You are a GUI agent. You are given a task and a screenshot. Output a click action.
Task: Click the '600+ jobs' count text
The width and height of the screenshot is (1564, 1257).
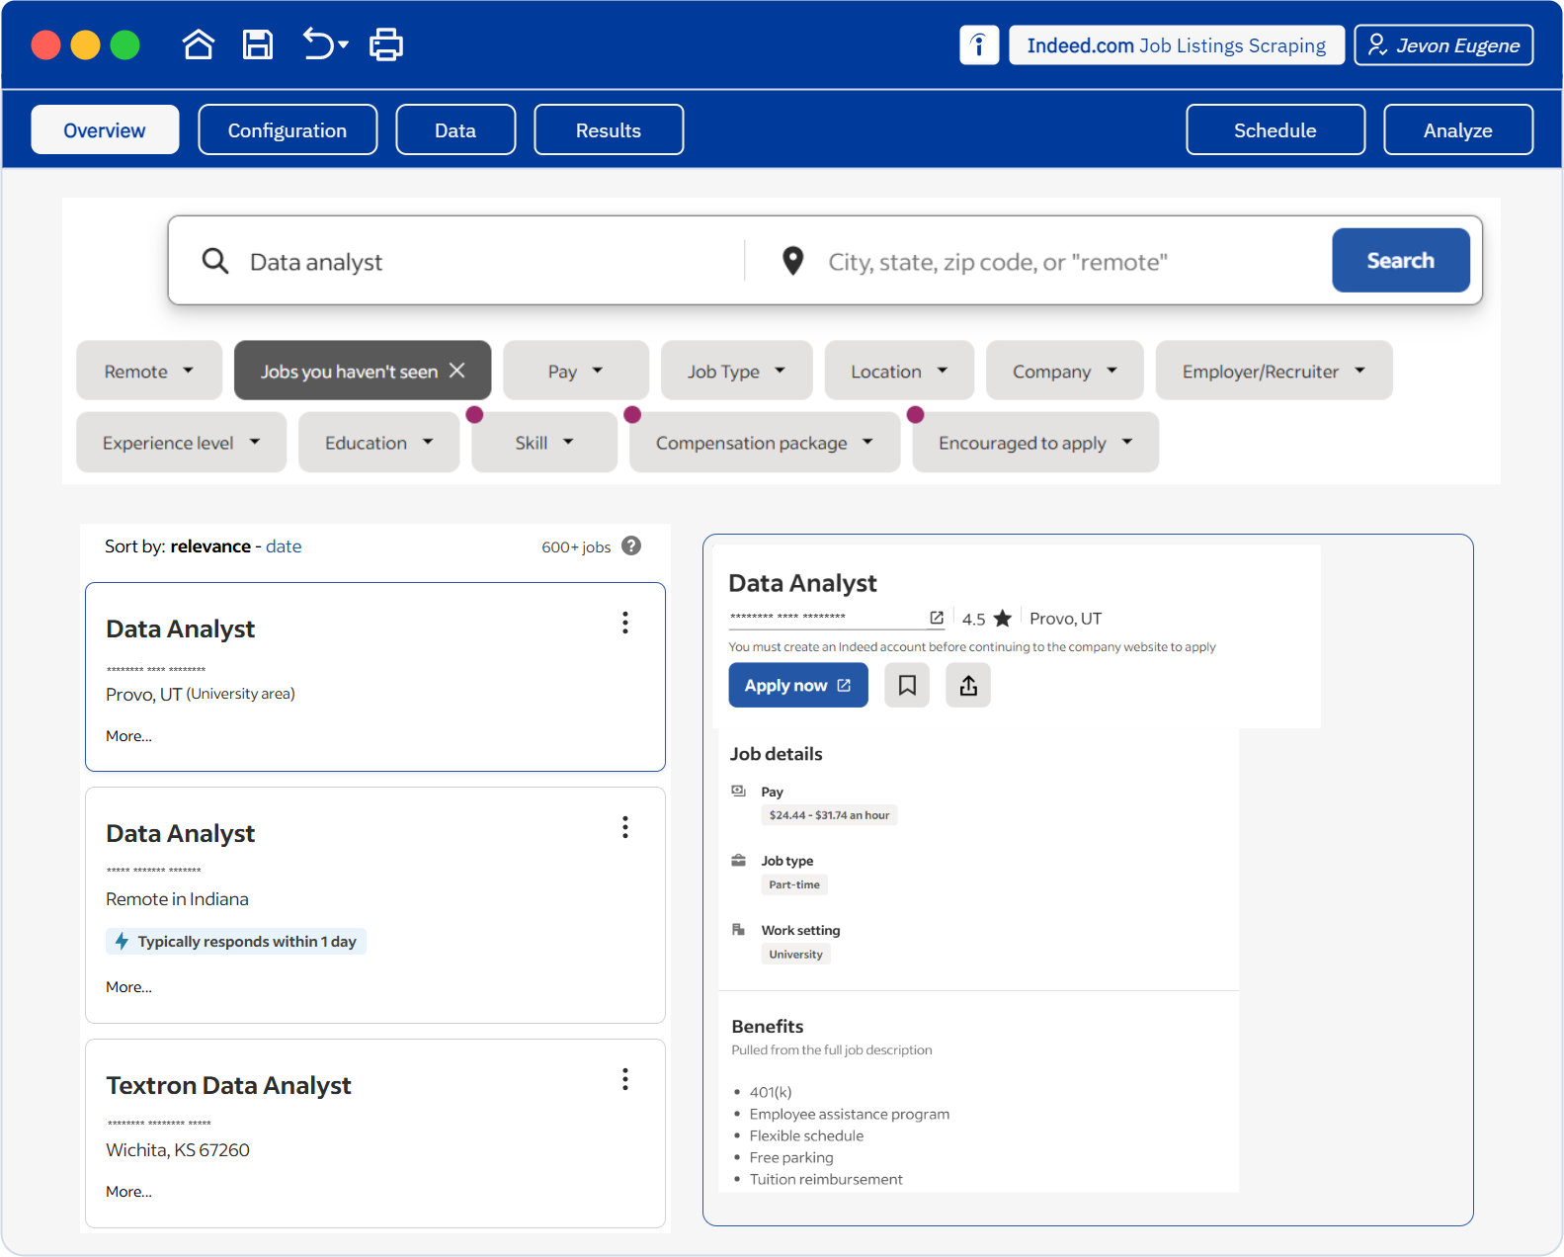(x=576, y=546)
